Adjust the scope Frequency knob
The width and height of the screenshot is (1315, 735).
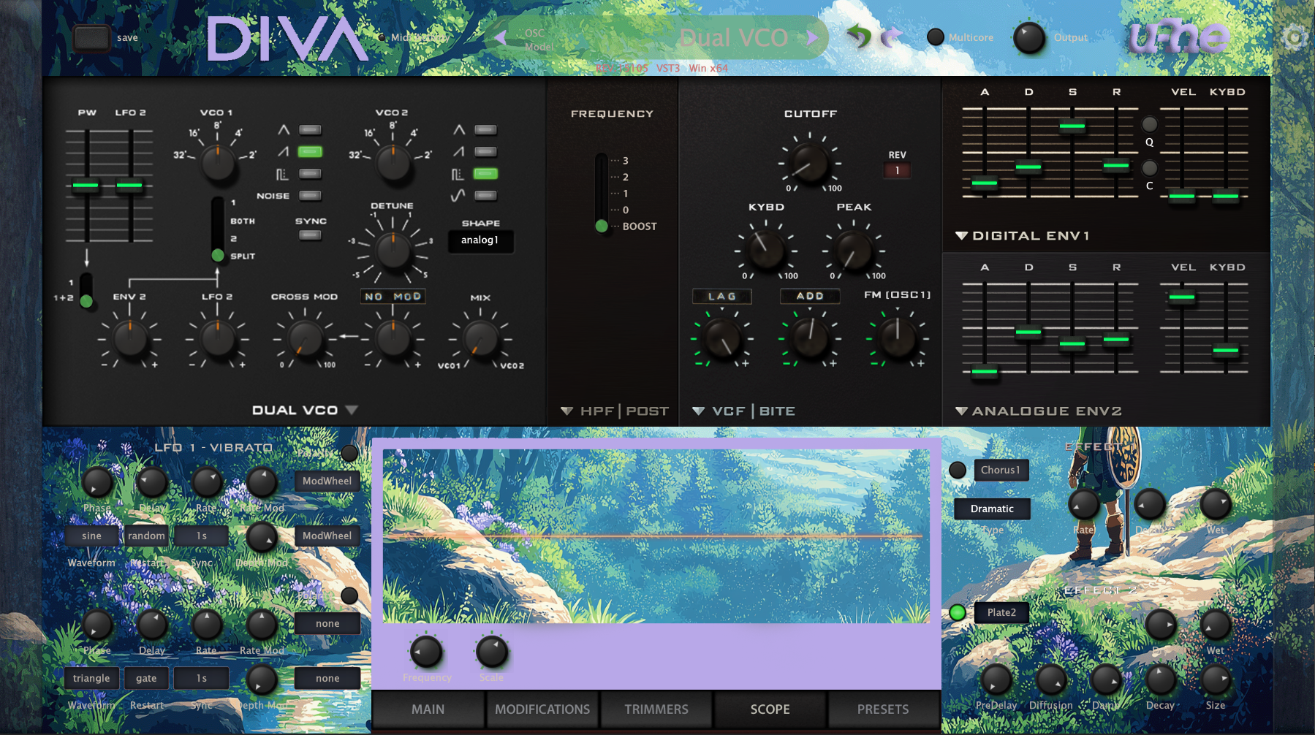(x=426, y=652)
